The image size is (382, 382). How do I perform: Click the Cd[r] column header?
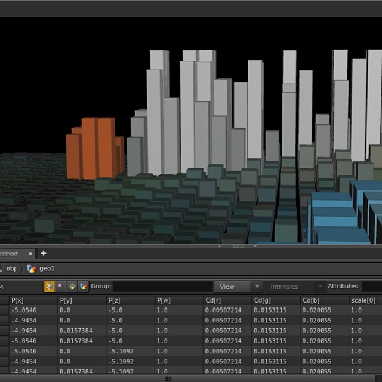click(227, 300)
